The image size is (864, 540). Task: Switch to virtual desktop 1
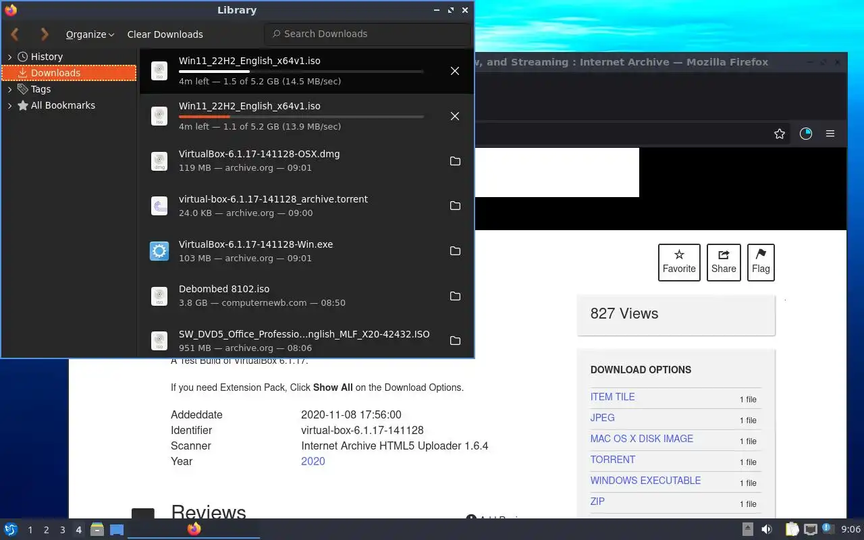pyautogui.click(x=30, y=530)
